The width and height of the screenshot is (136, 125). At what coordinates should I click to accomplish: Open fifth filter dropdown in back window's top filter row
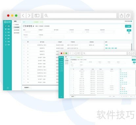coord(92,32)
